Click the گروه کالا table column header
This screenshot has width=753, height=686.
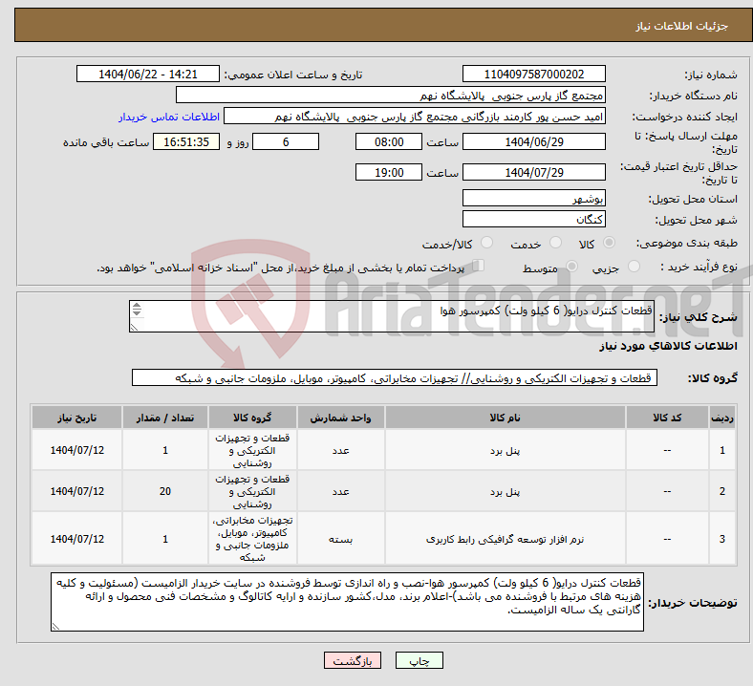(252, 418)
